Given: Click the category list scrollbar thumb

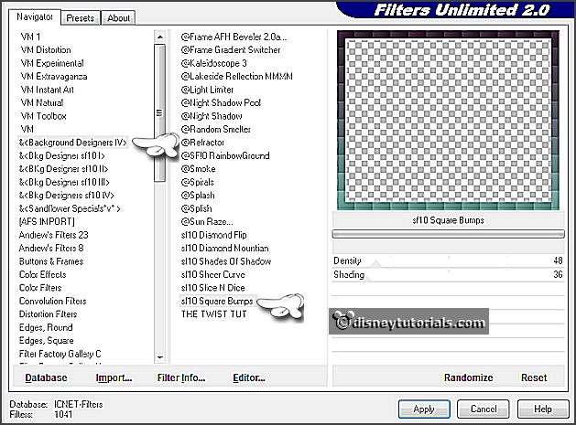Looking at the screenshot, I should click(x=159, y=113).
